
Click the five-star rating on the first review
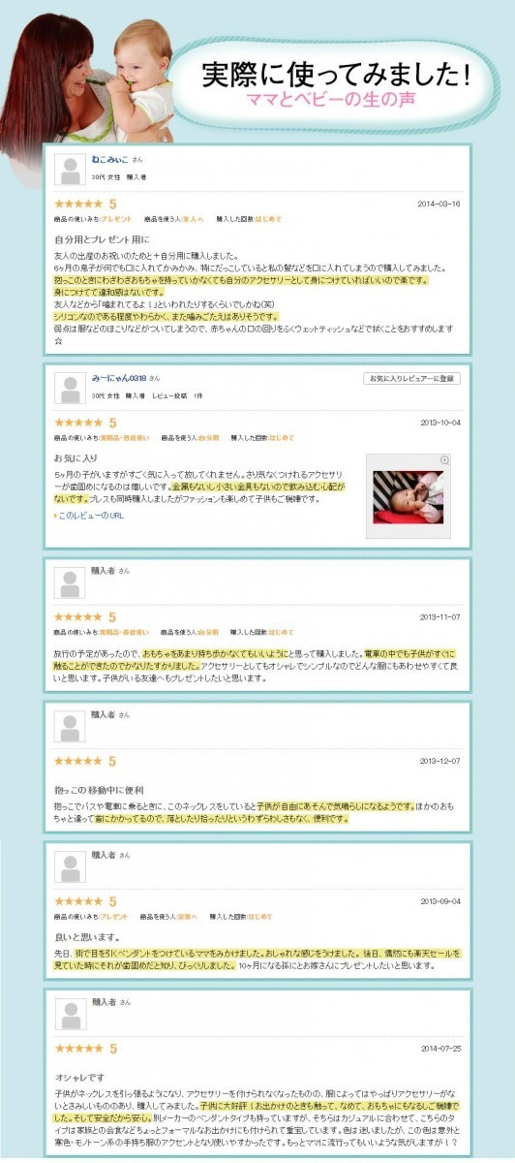click(78, 204)
